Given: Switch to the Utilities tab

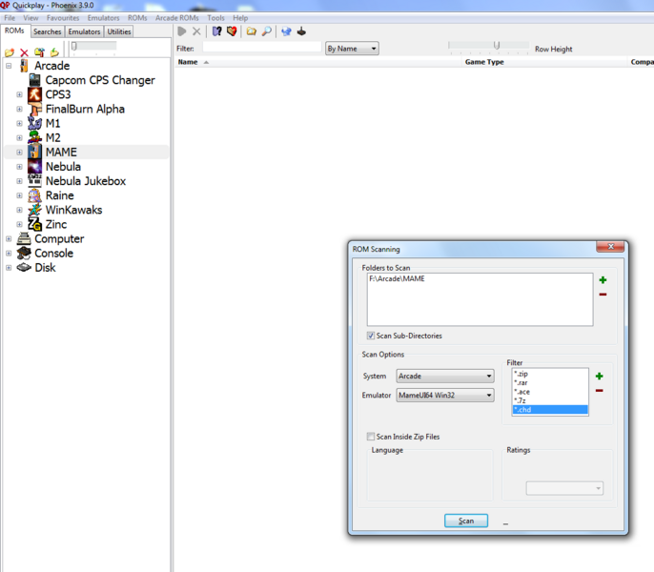Looking at the screenshot, I should 119,31.
